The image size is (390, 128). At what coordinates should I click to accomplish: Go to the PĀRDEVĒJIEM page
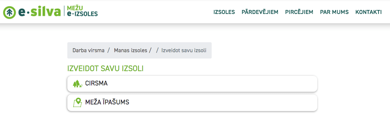click(260, 12)
